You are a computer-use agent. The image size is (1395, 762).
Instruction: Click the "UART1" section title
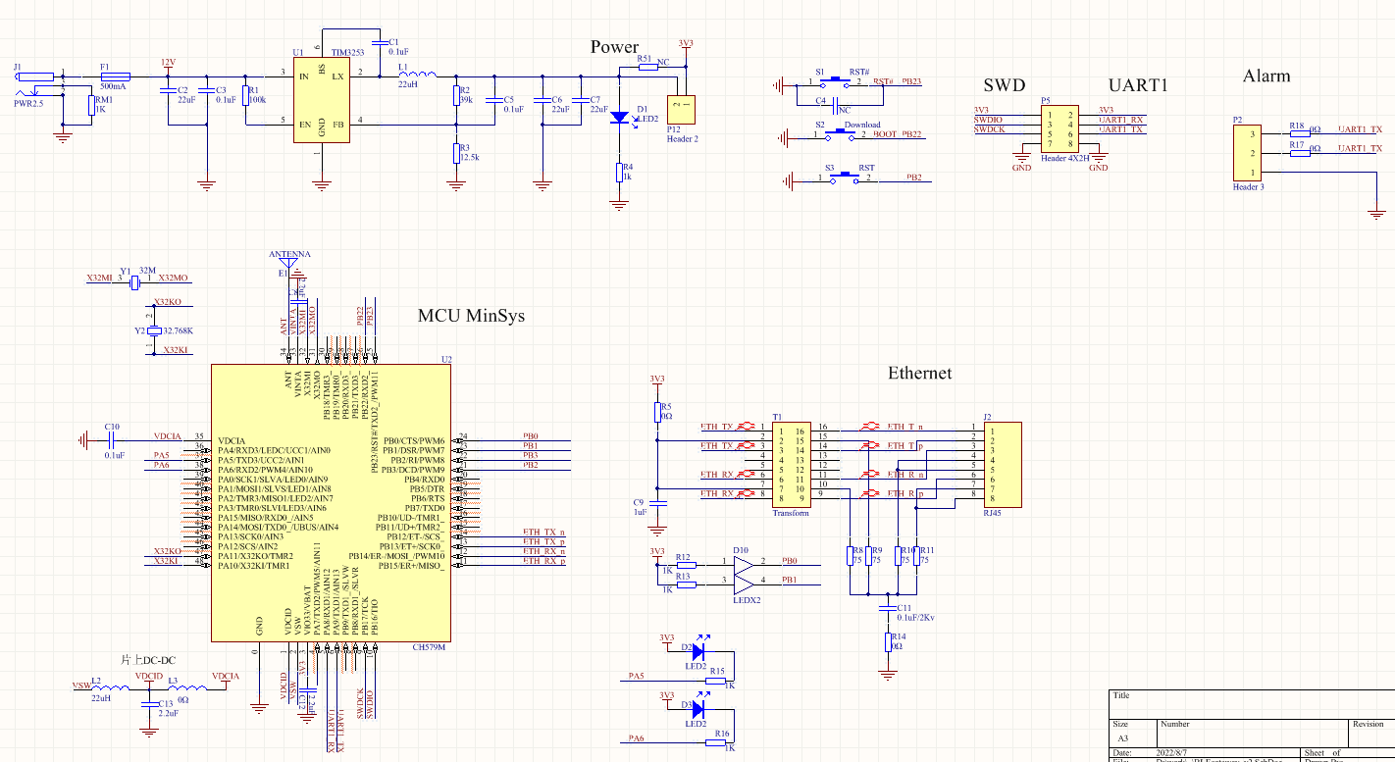[x=1138, y=85]
